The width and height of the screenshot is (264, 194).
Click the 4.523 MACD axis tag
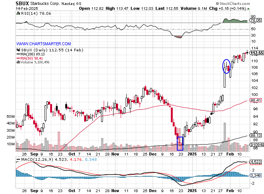click(x=255, y=162)
